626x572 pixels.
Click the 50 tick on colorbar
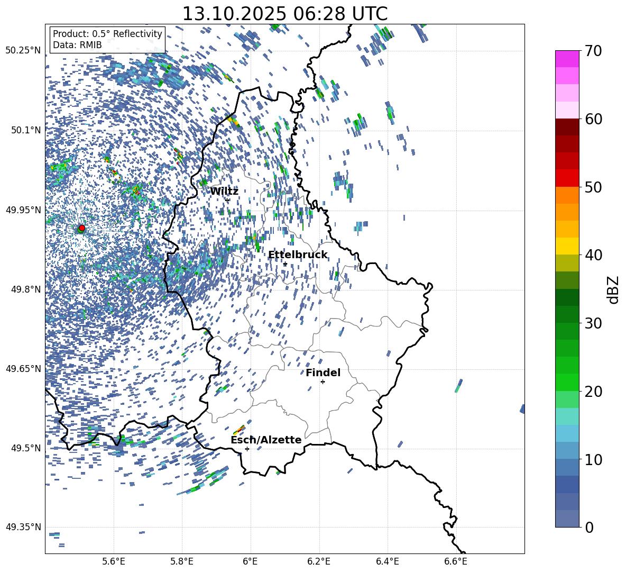(593, 187)
